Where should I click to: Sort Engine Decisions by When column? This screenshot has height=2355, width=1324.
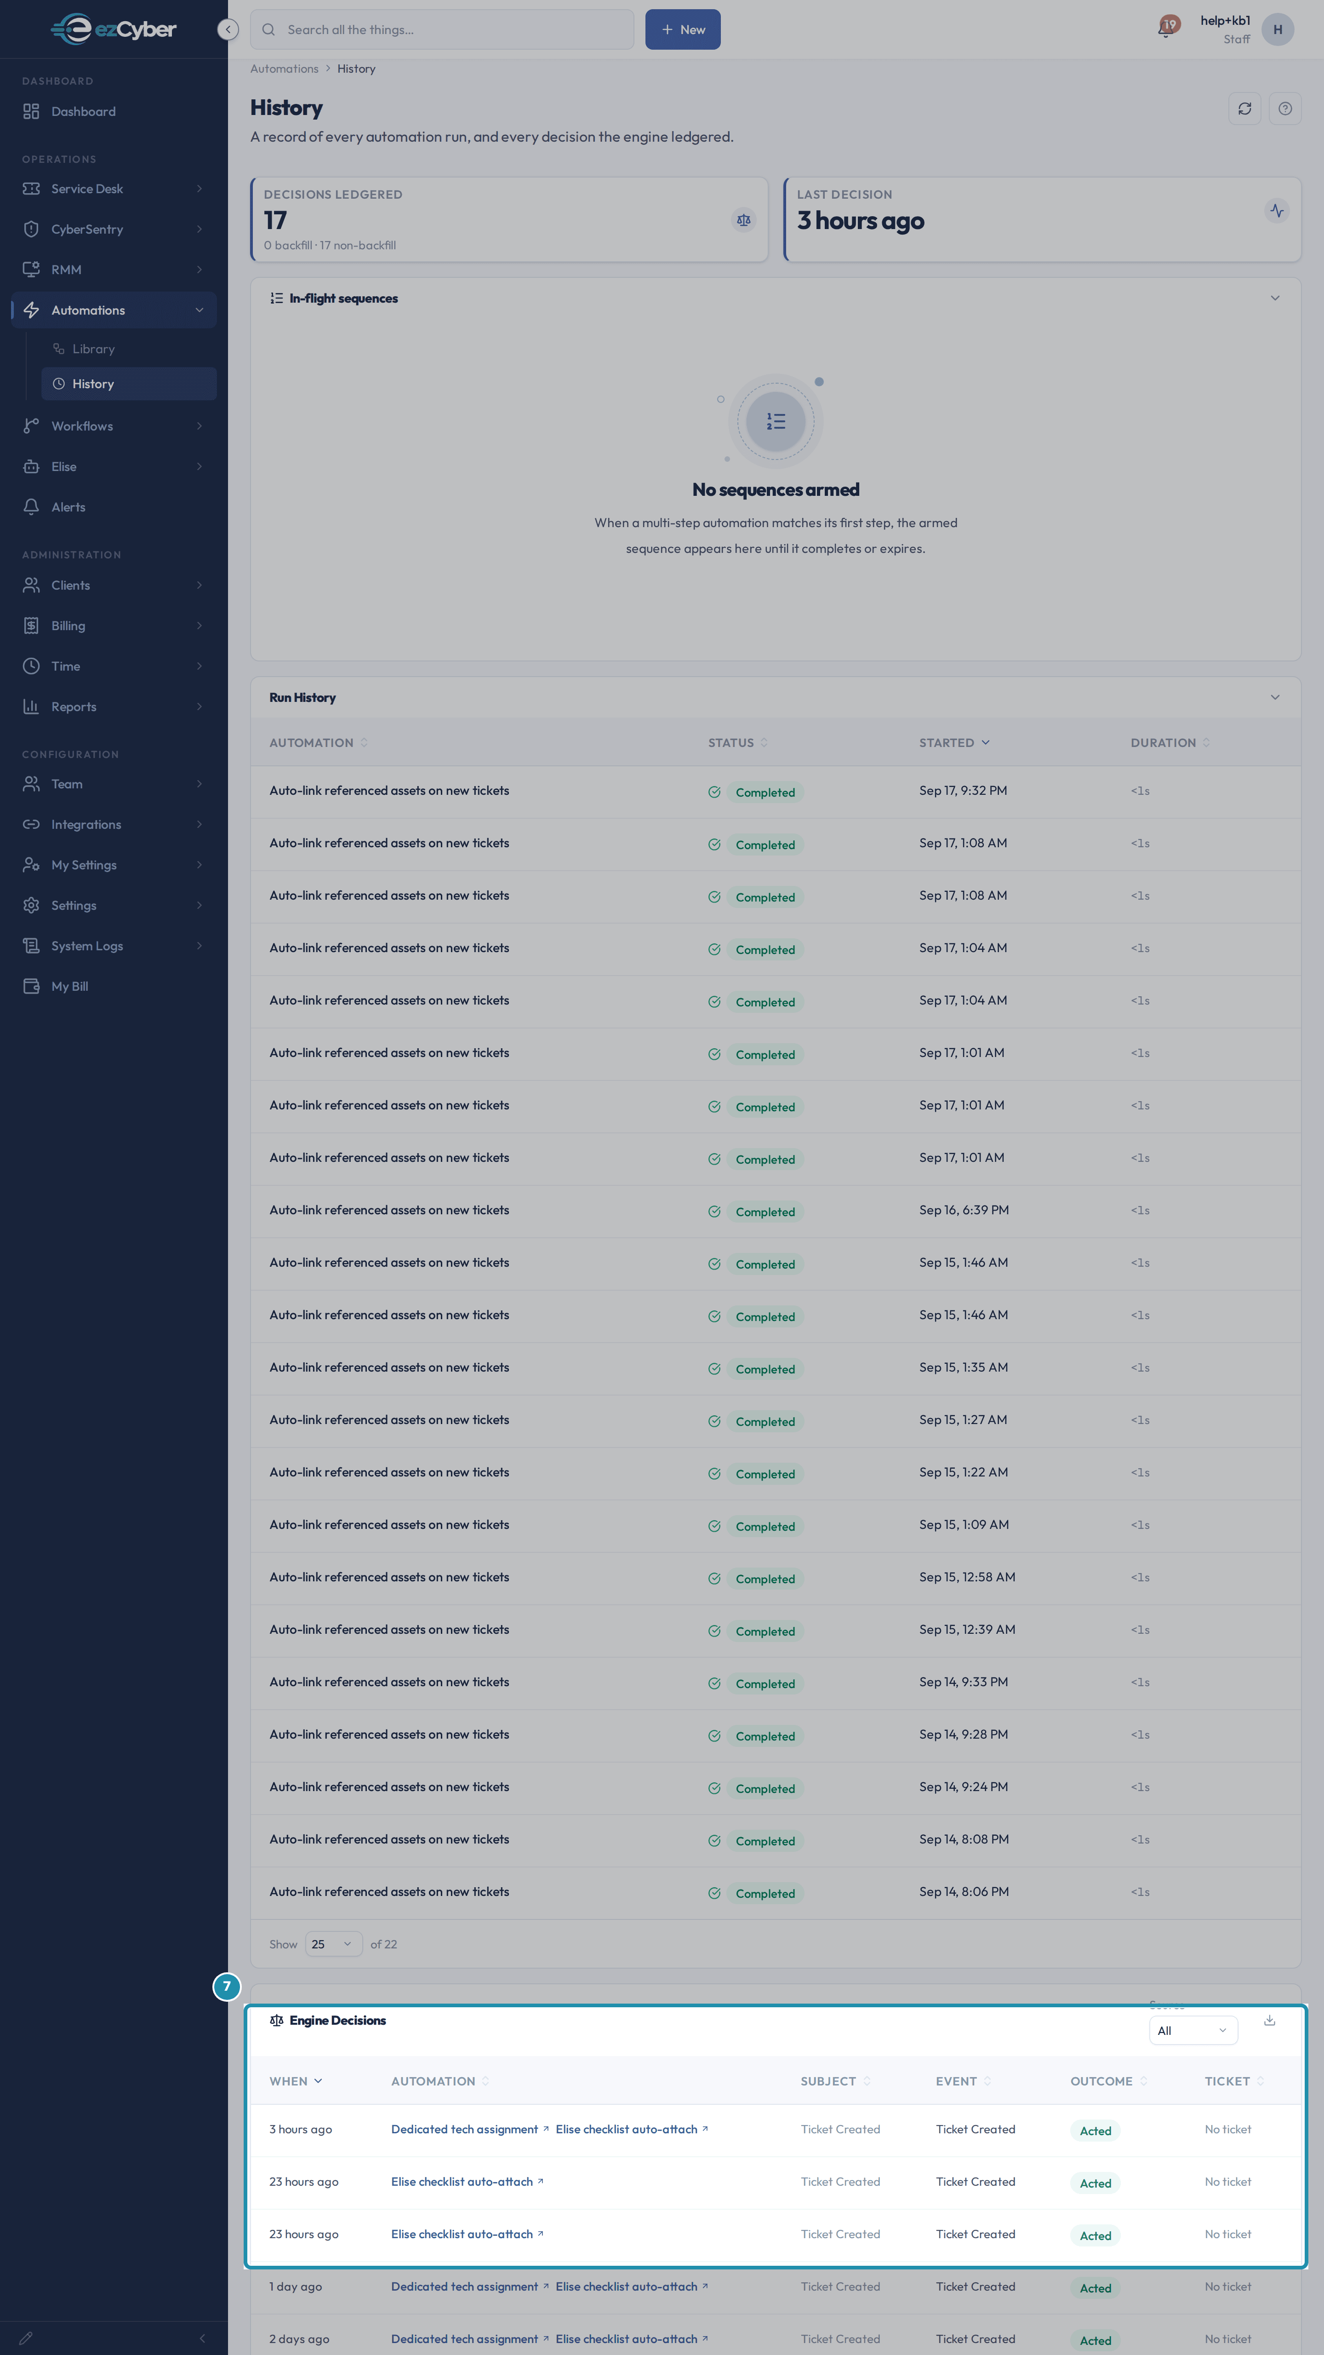point(296,2081)
